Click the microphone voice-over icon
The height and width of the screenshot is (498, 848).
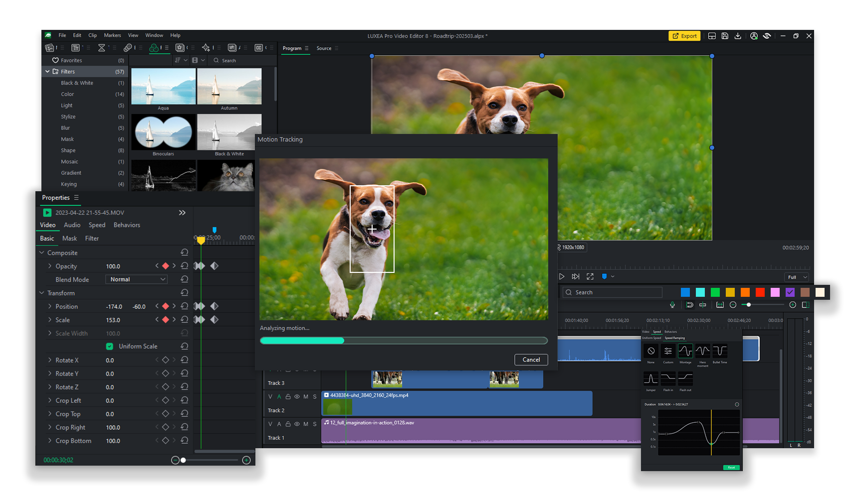672,305
